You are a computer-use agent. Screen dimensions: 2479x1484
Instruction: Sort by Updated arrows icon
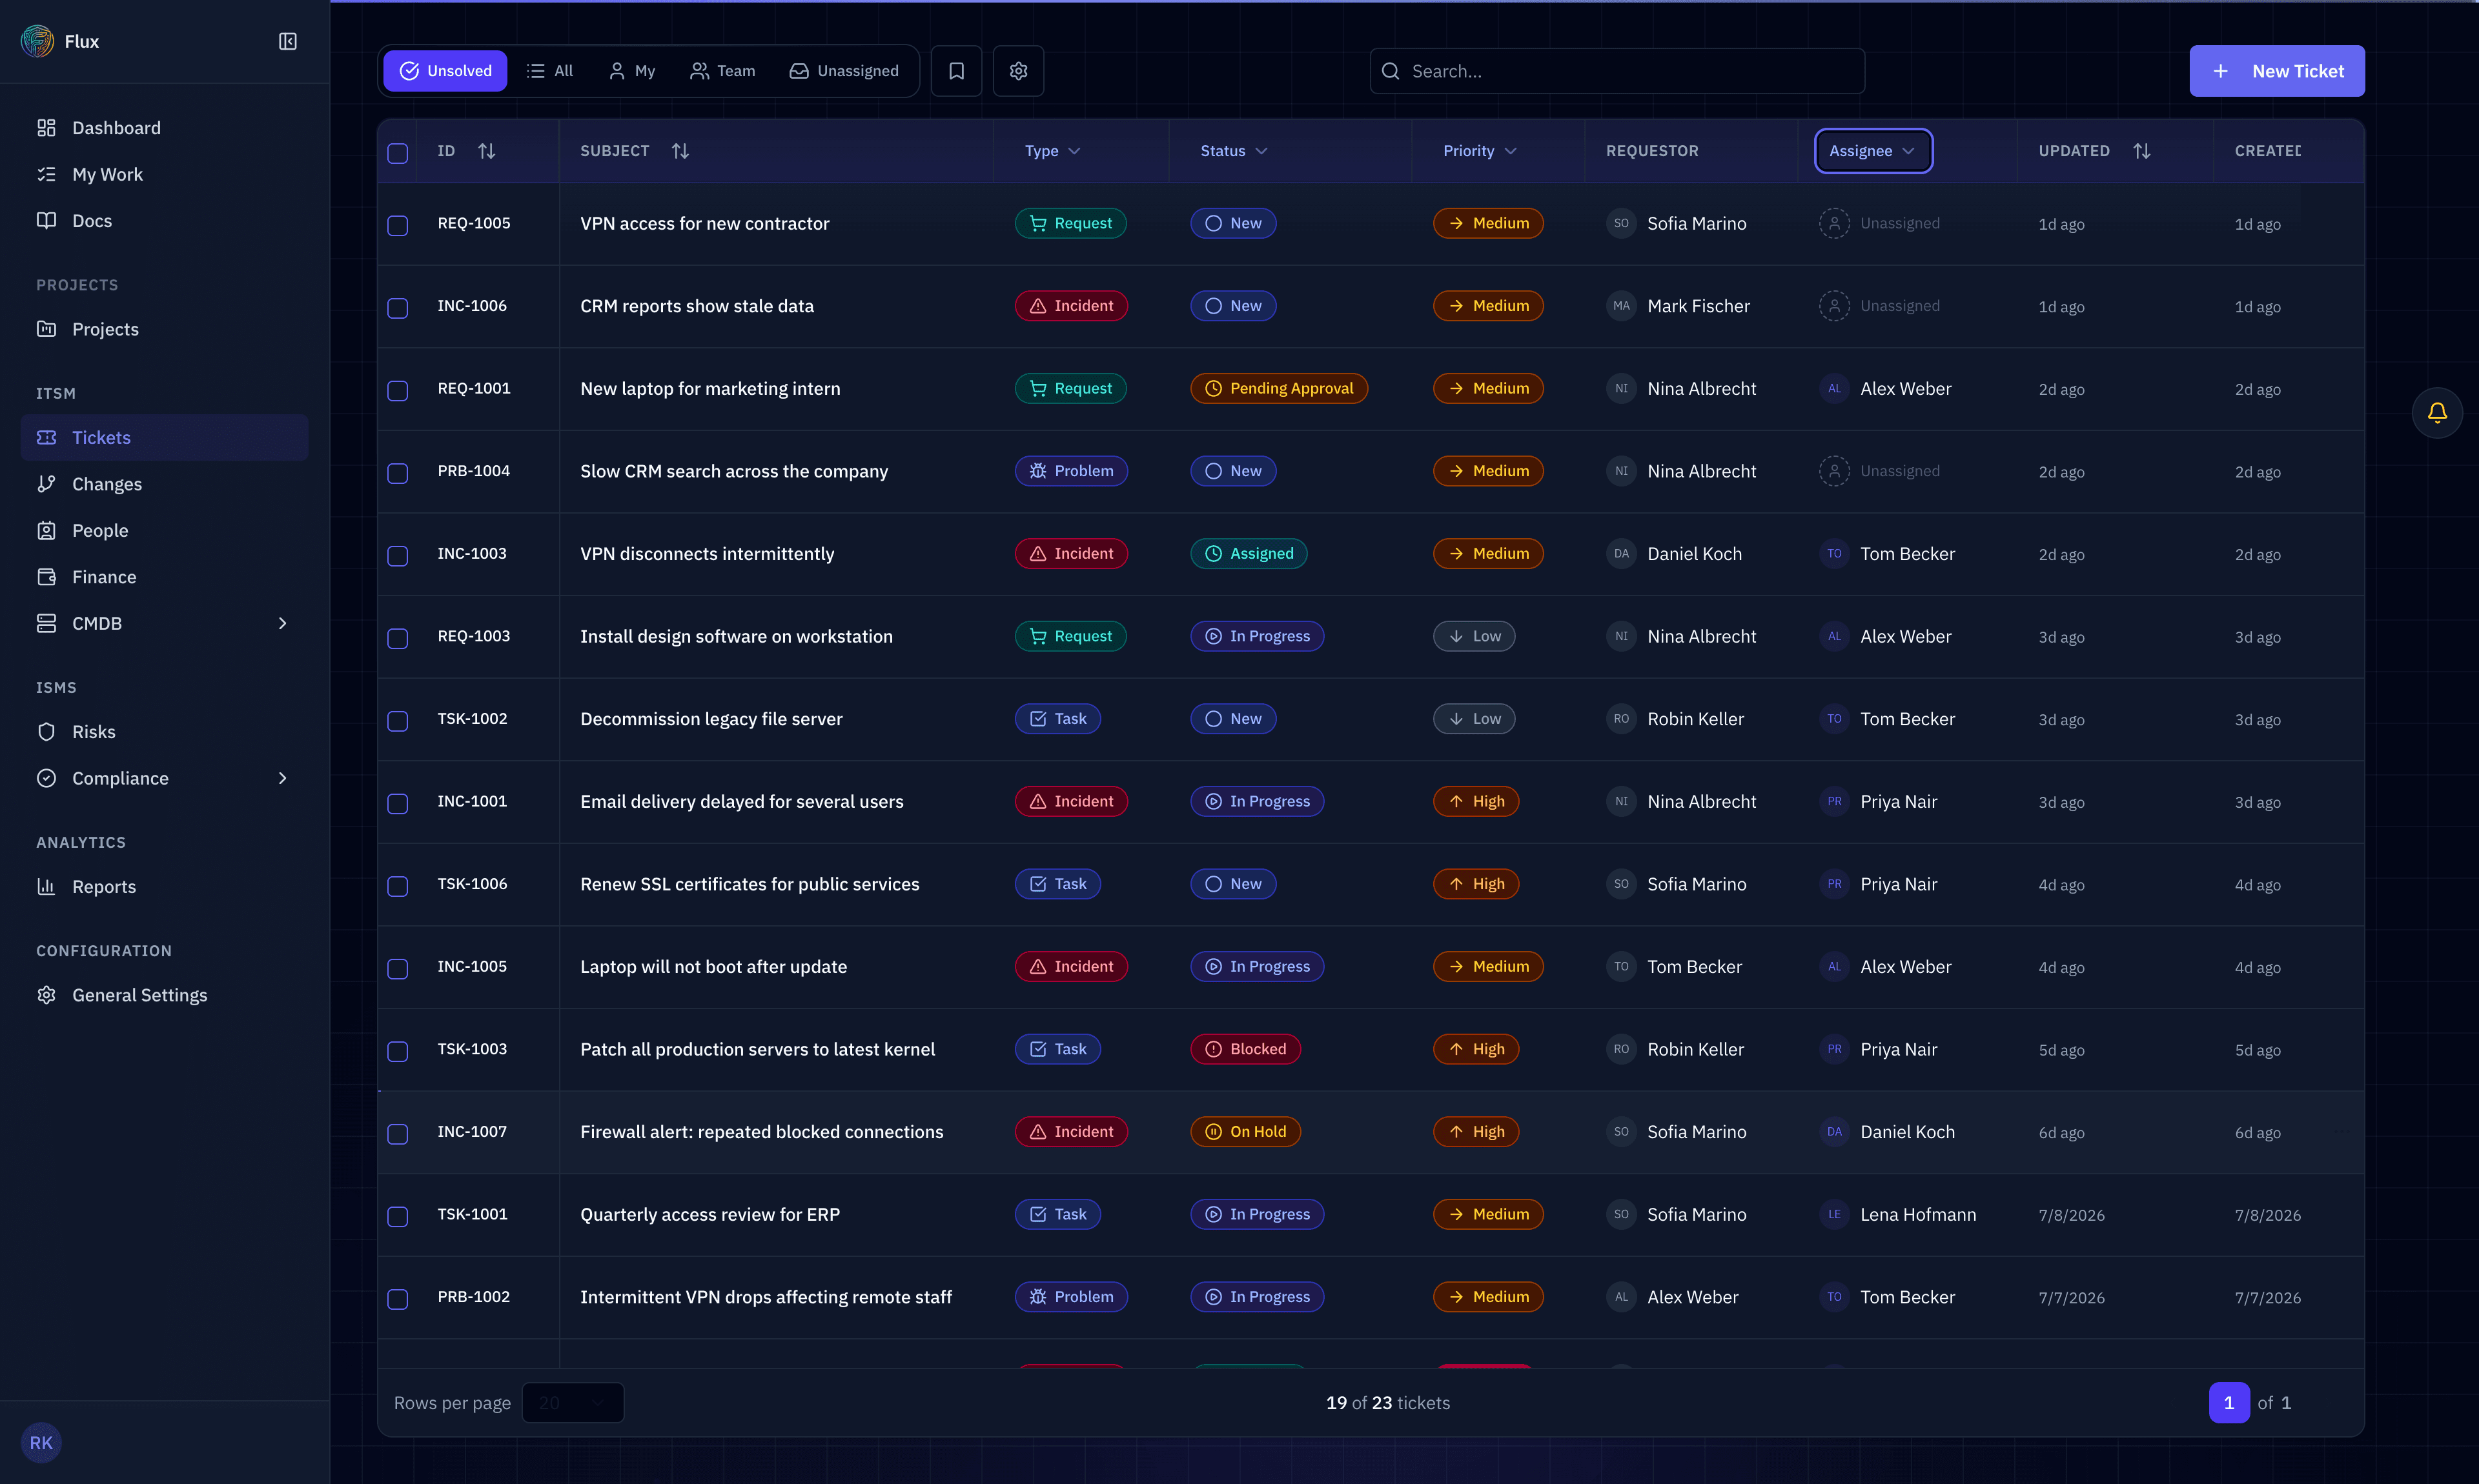(x=2142, y=151)
